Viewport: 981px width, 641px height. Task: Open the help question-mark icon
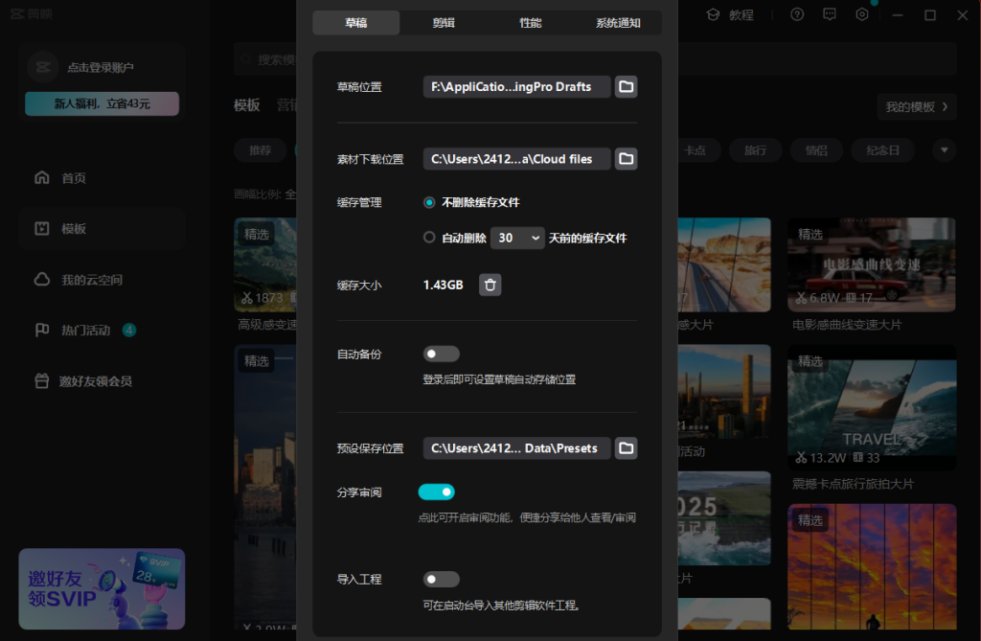[796, 14]
